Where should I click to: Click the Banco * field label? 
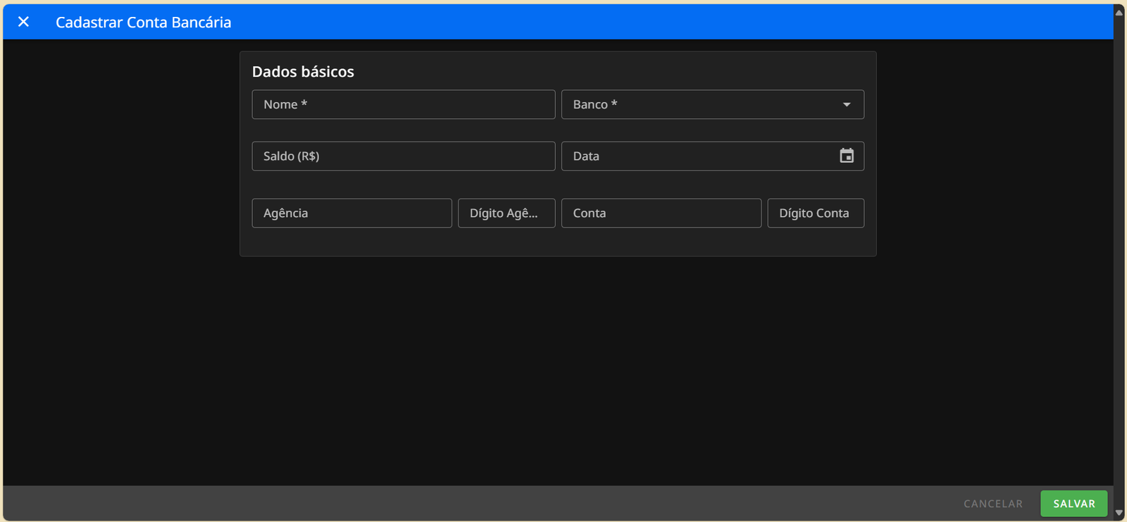point(594,104)
